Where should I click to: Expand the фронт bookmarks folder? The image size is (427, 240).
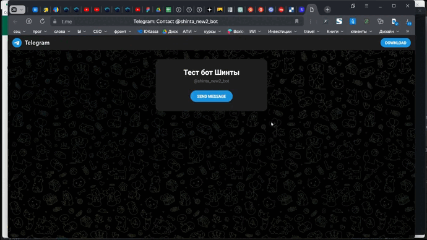[123, 32]
